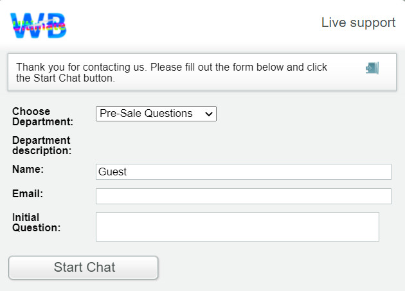Click the Pre-Sale Questions dropdown arrow
Screen dimensions: 405x291
pos(208,114)
